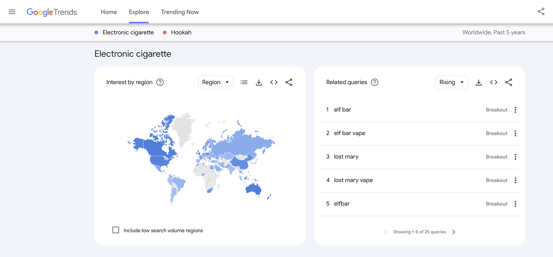Click the lost mary related query
553x257 pixels.
(346, 157)
